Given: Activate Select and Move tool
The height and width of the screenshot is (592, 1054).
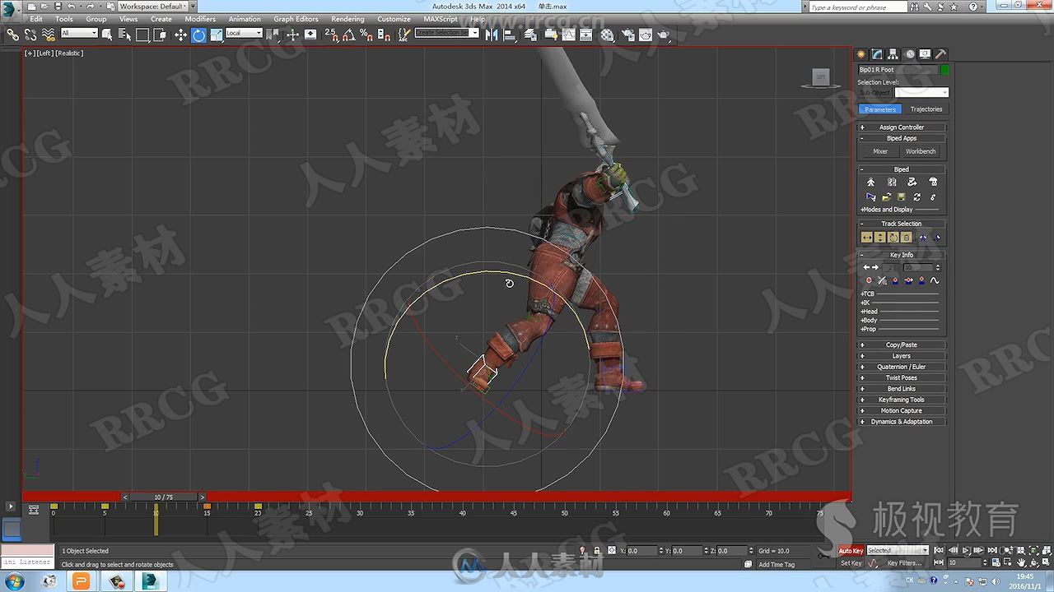Looking at the screenshot, I should click(181, 35).
